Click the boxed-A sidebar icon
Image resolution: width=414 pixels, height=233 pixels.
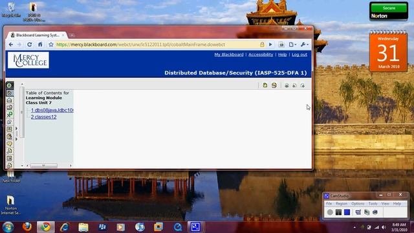pyautogui.click(x=9, y=129)
